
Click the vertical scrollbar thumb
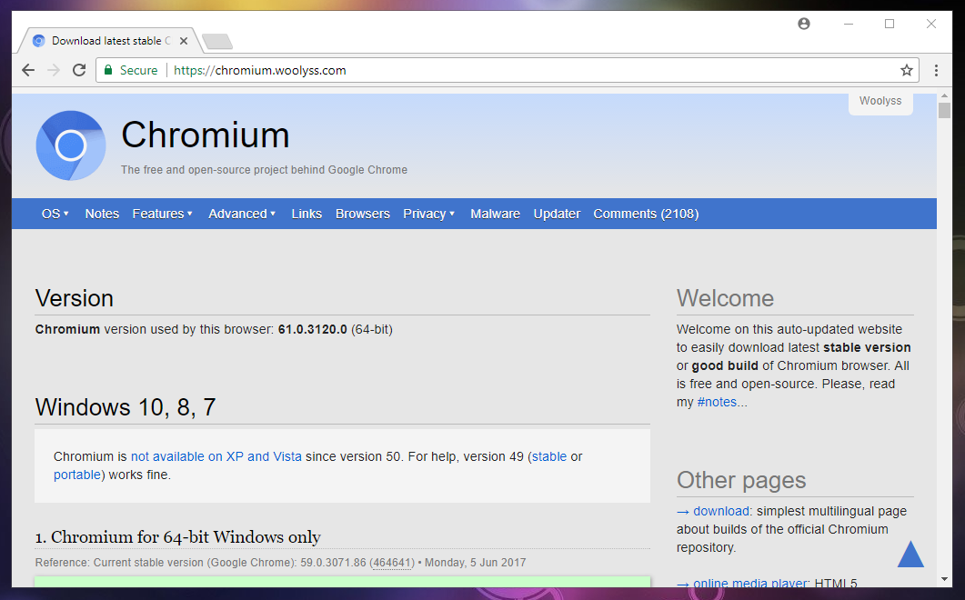click(944, 111)
